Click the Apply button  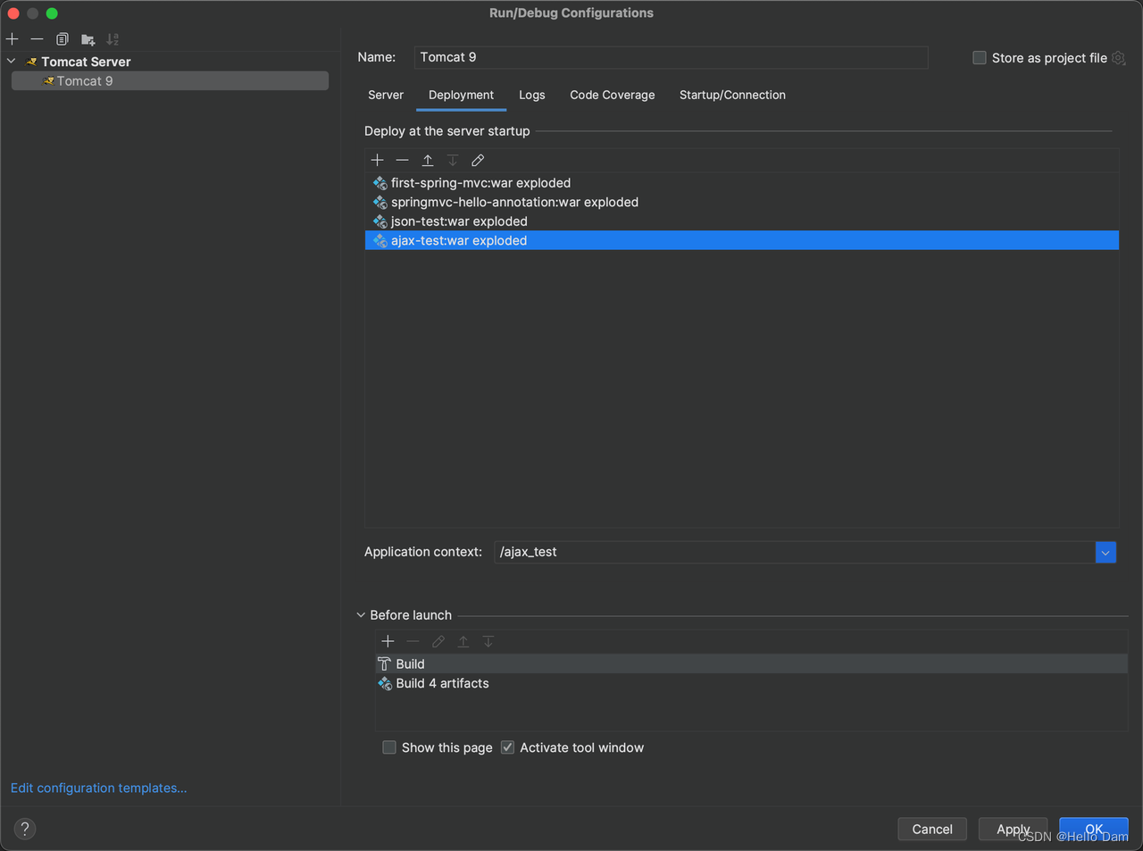point(1013,829)
